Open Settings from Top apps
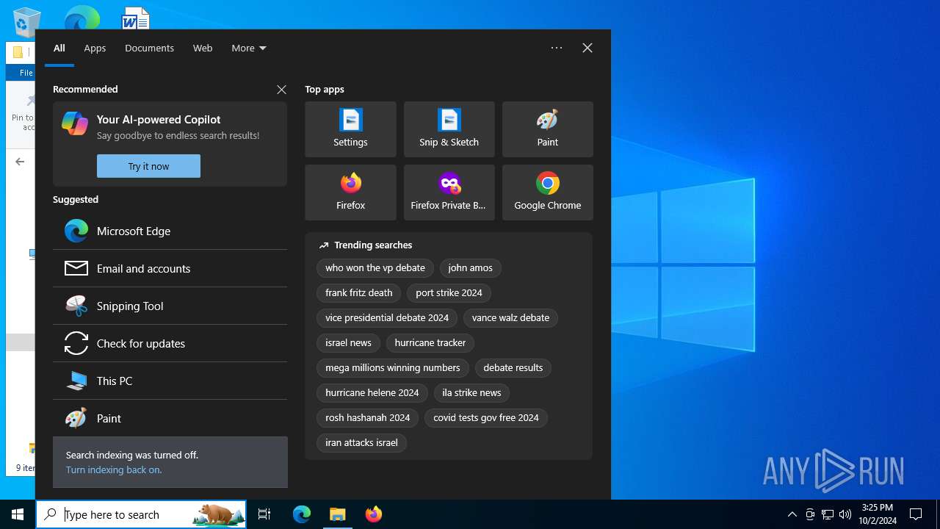This screenshot has height=529, width=940. (350, 129)
